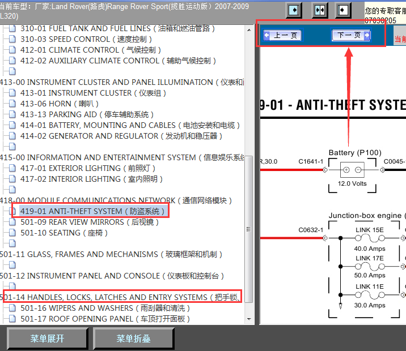Select 418-00 MODULE COMMUNICATIONS NETWORK

[116, 200]
